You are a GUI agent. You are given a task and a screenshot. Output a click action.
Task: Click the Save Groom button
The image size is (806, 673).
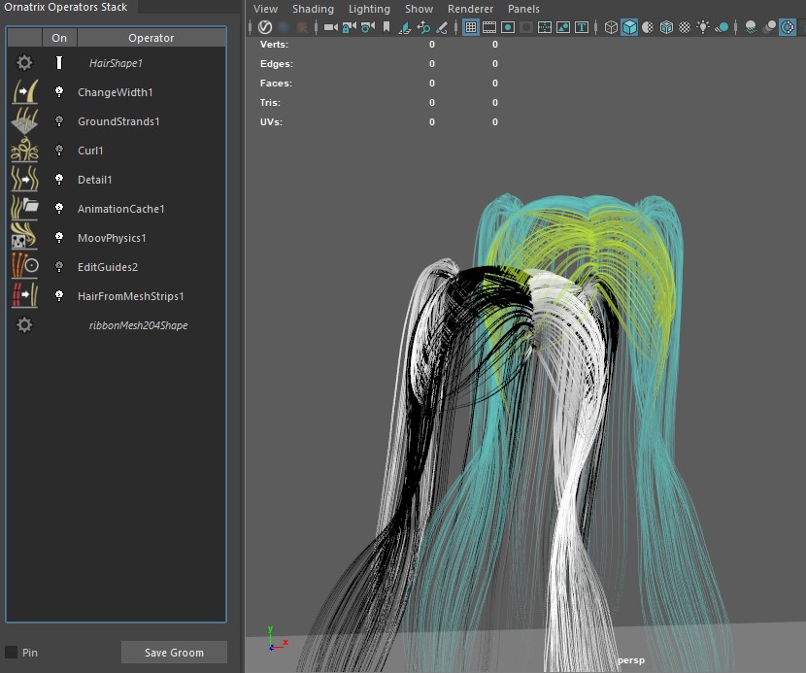[x=174, y=653]
